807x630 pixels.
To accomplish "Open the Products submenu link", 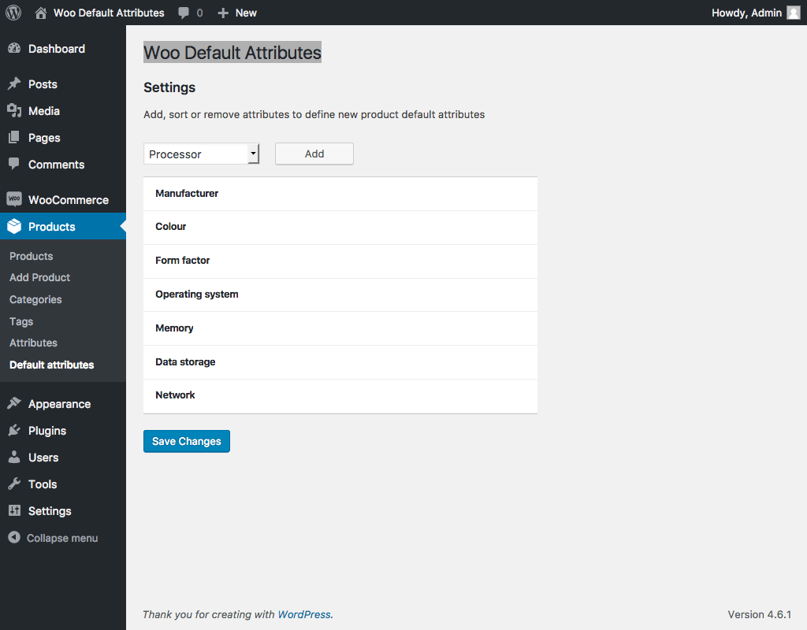I will (31, 256).
